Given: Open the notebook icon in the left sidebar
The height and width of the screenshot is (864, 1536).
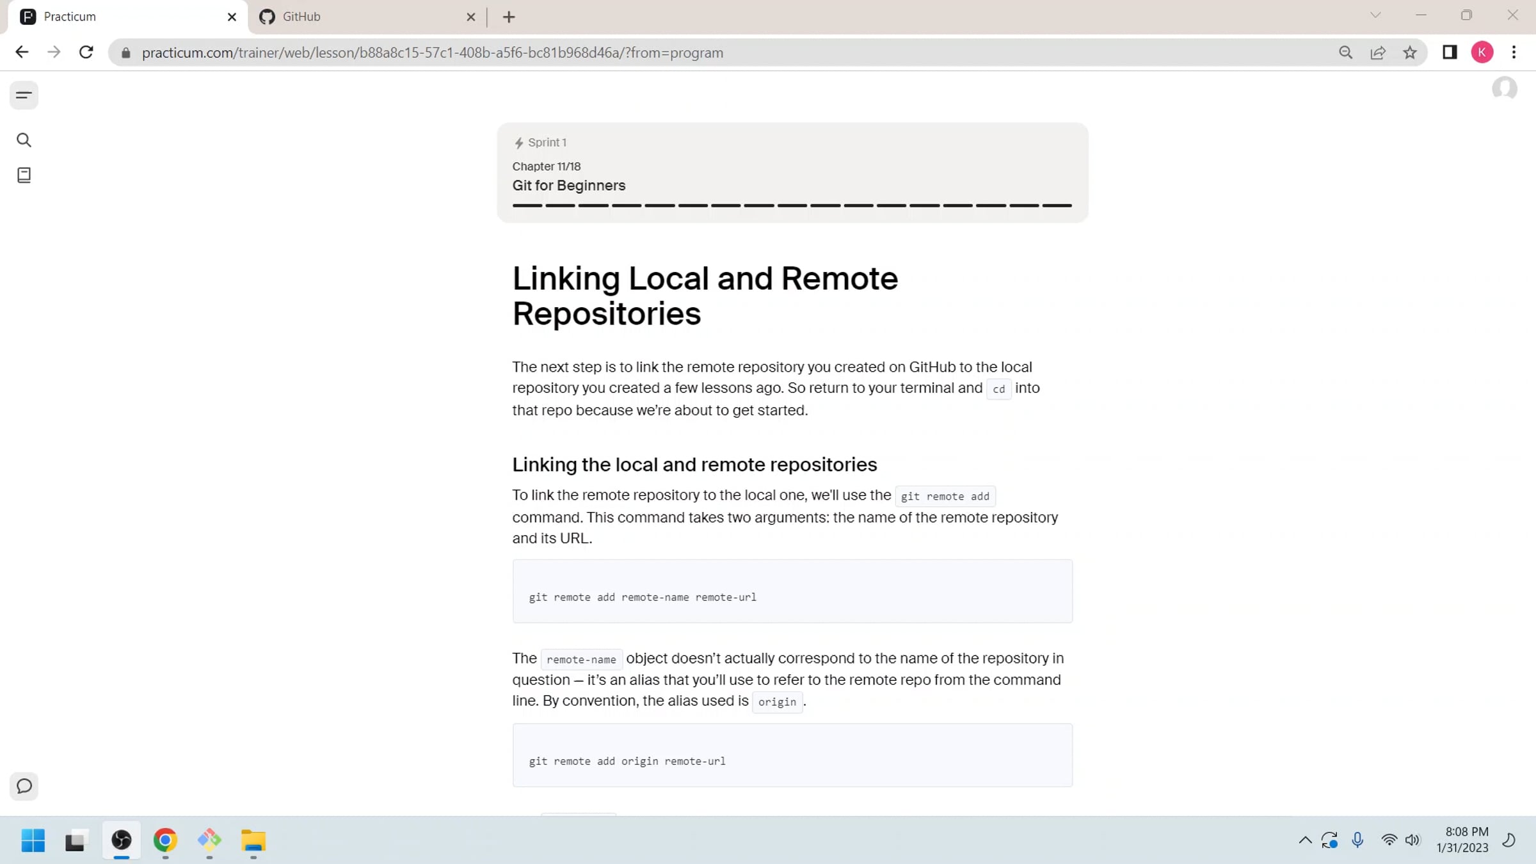Looking at the screenshot, I should [24, 175].
